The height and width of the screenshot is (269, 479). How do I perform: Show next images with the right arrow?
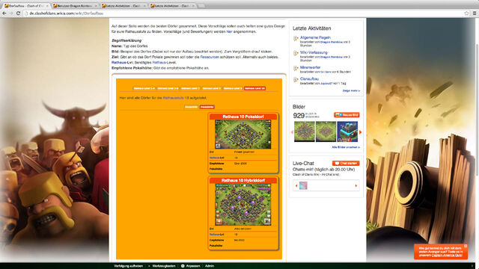(361, 132)
